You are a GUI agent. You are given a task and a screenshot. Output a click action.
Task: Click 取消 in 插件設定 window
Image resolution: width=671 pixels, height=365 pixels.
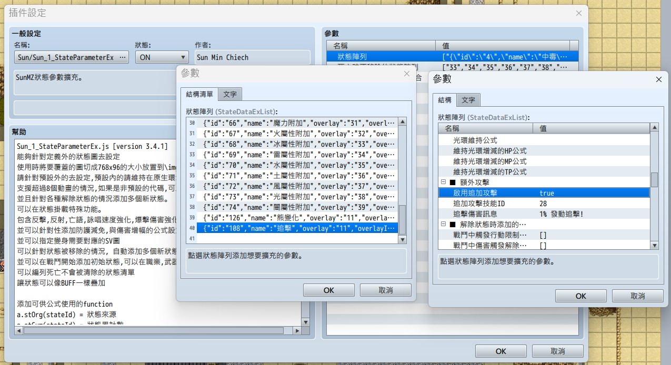tap(558, 351)
